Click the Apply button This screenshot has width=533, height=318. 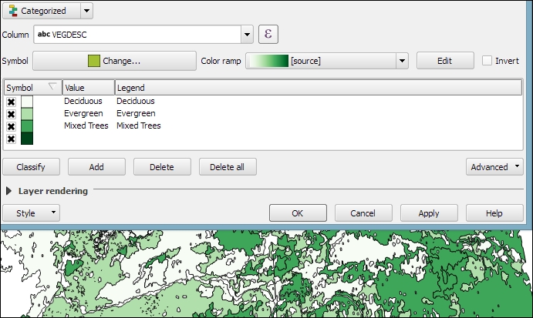(429, 213)
